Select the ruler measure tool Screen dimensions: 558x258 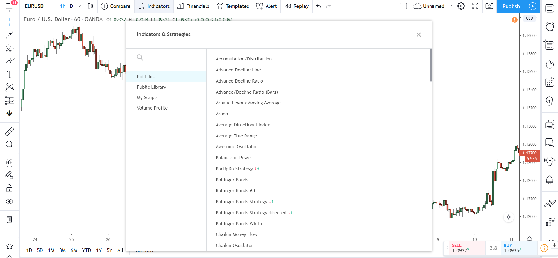(9, 132)
